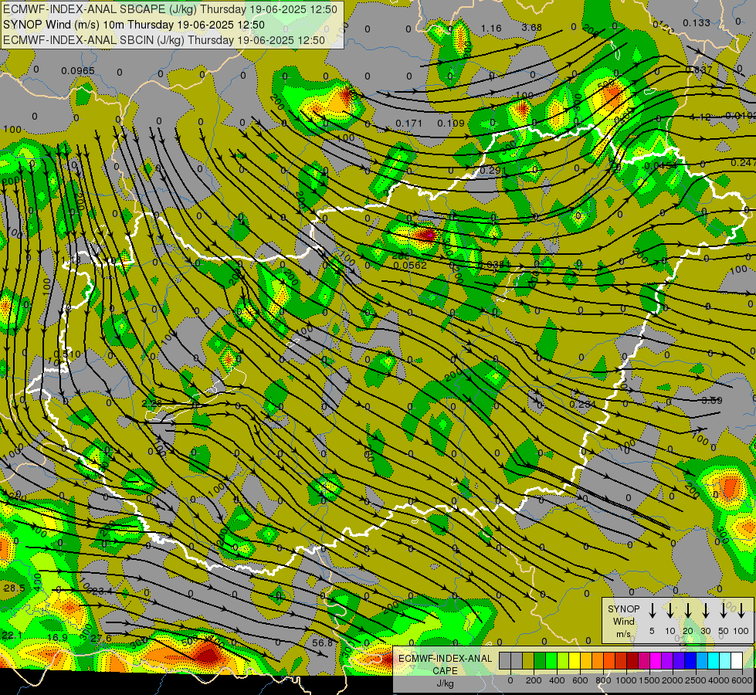Click the 1000 tick label on CAPE scale
The height and width of the screenshot is (695, 756).
[626, 681]
